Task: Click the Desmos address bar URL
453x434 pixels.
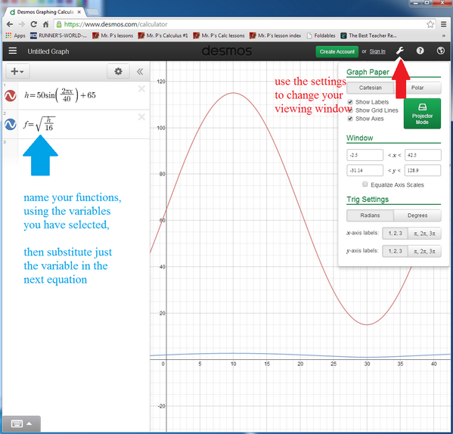Action: [x=116, y=24]
